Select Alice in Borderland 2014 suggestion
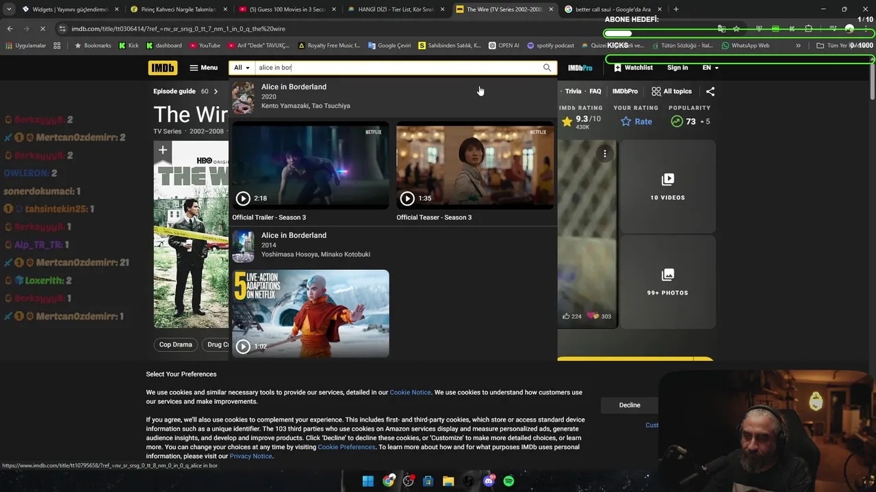 click(x=393, y=245)
